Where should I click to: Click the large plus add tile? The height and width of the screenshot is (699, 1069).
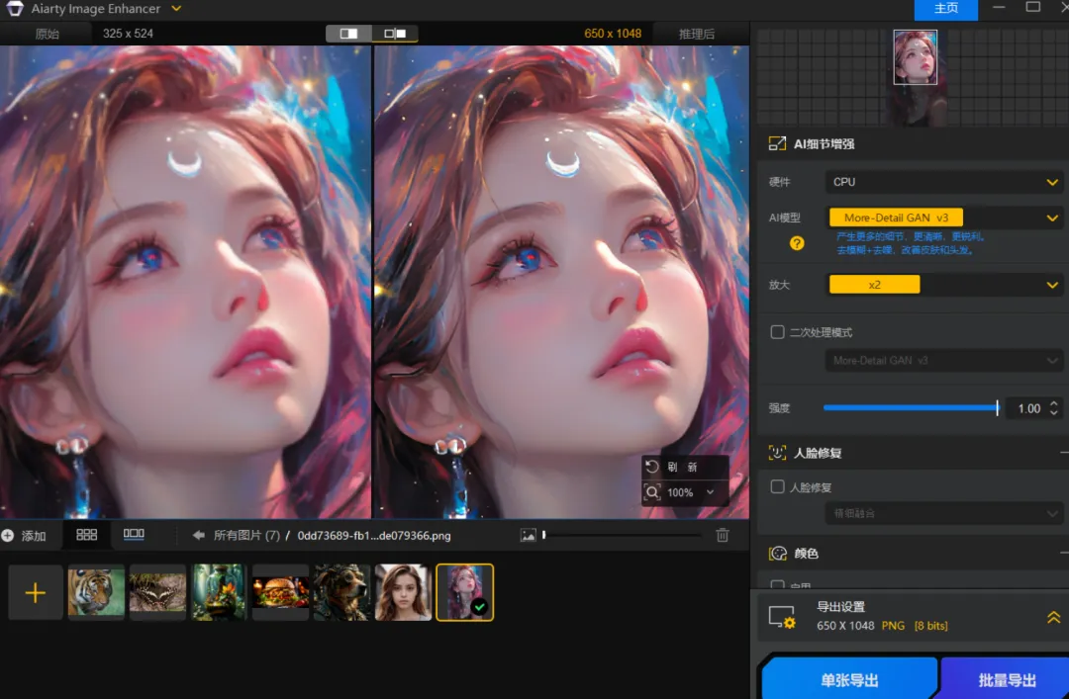coord(36,592)
